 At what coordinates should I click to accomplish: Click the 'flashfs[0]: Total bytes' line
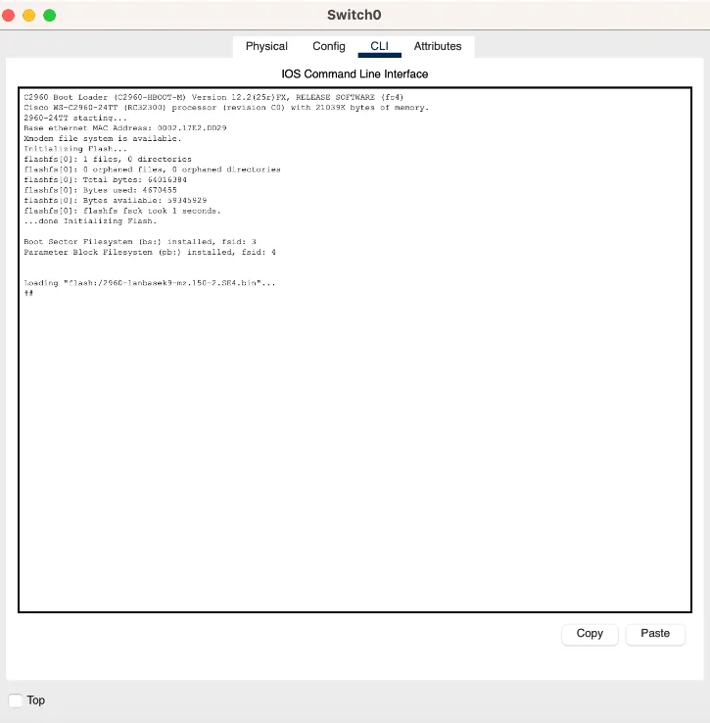[105, 180]
